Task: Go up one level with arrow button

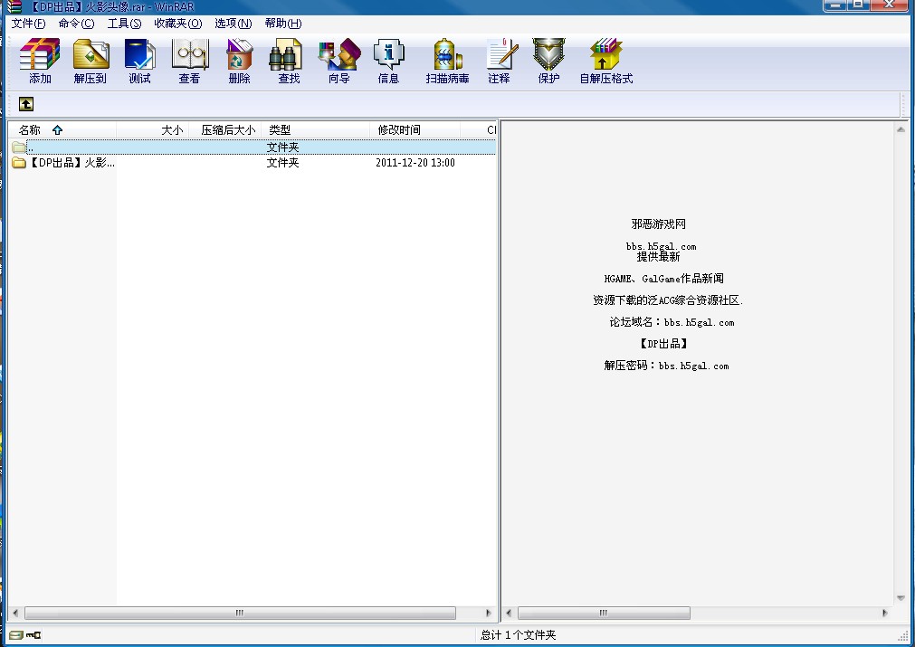Action: click(26, 104)
